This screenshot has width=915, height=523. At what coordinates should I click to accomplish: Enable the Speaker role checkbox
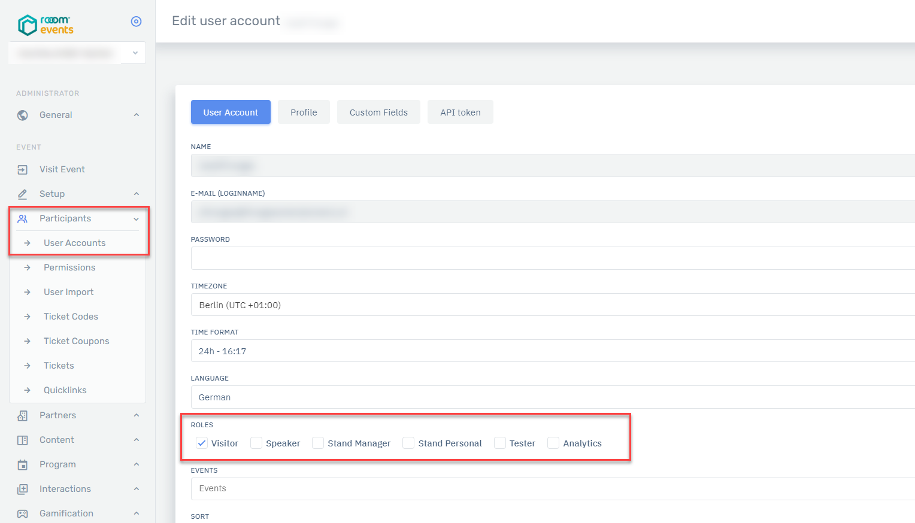click(256, 443)
